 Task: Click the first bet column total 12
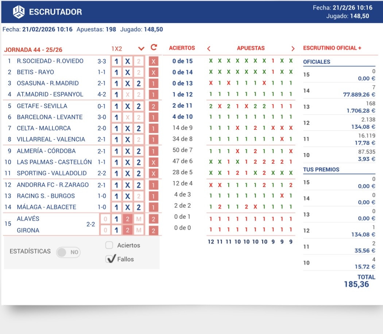coord(211,242)
